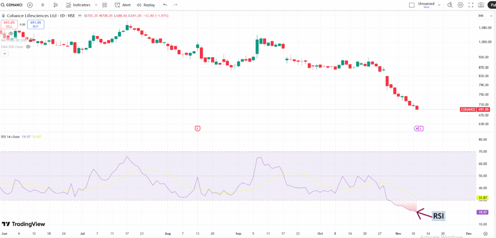Start bar Replay mode

point(146,5)
